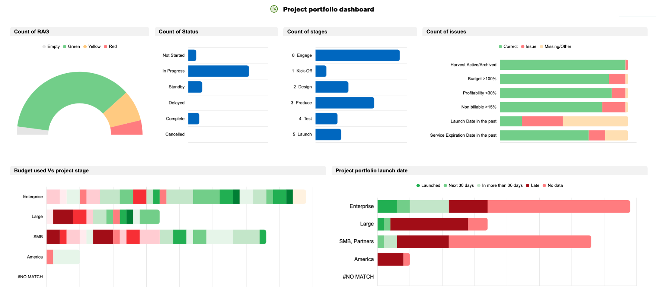Select the red segment of RAG gauge
This screenshot has width=658, height=302.
[x=127, y=128]
